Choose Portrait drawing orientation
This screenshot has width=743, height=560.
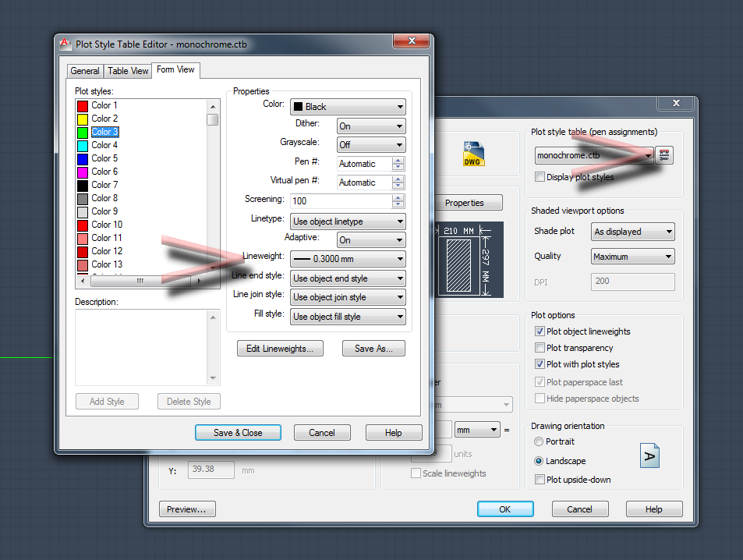click(540, 441)
